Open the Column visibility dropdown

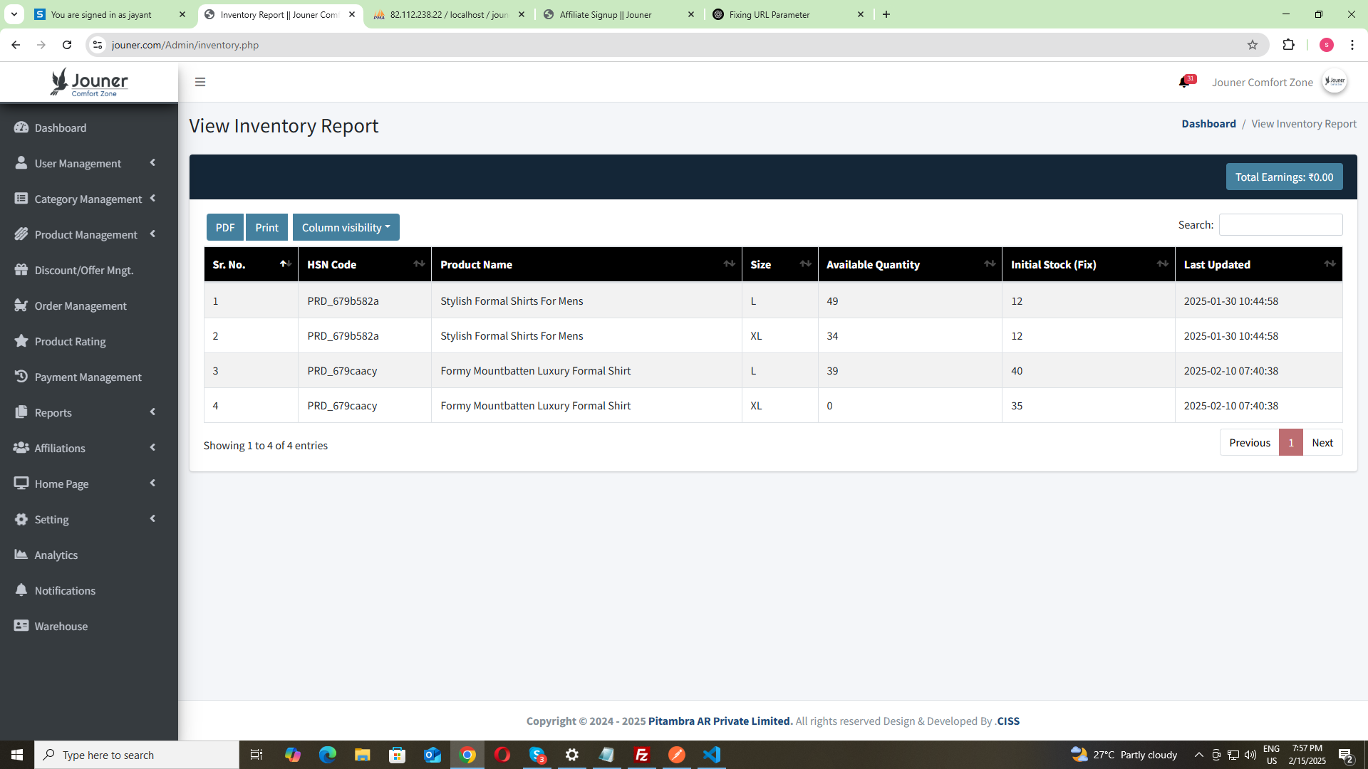pyautogui.click(x=346, y=228)
